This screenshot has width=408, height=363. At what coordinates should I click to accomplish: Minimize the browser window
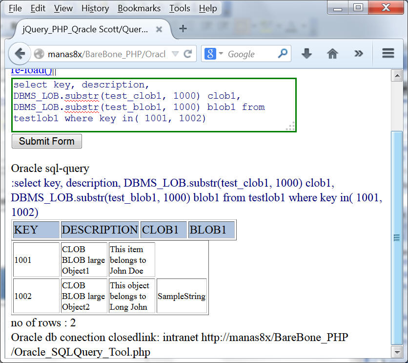click(338, 8)
